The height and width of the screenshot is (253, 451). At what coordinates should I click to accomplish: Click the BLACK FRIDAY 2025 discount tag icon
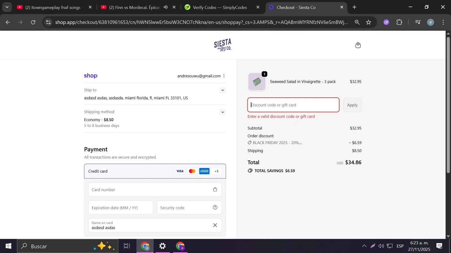pyautogui.click(x=250, y=143)
